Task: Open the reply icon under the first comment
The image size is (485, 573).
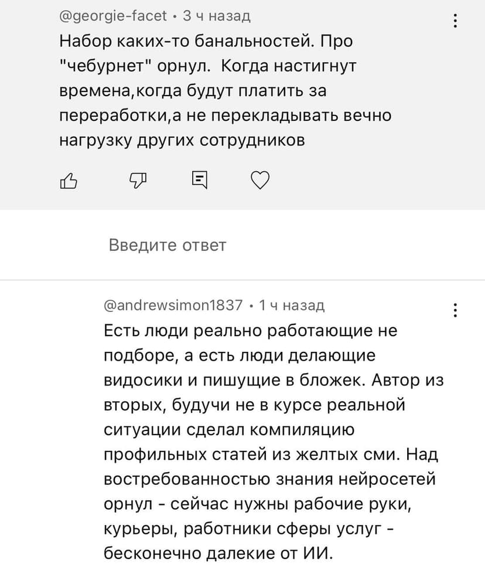Action: tap(199, 181)
